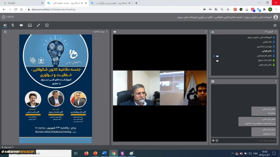280x157 pixels.
Task: Unmute the microphone in Skyroom toolbar
Action: coord(13,25)
